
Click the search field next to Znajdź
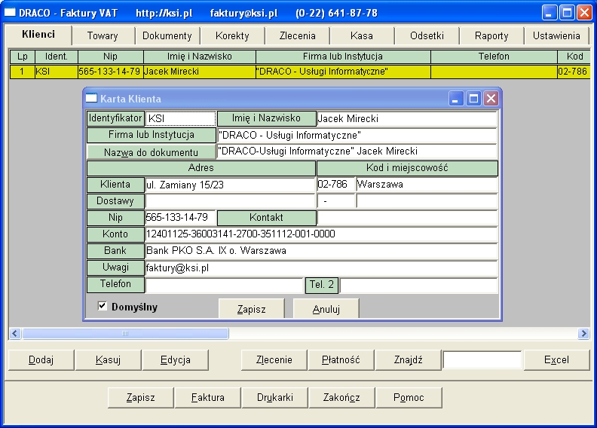(482, 360)
